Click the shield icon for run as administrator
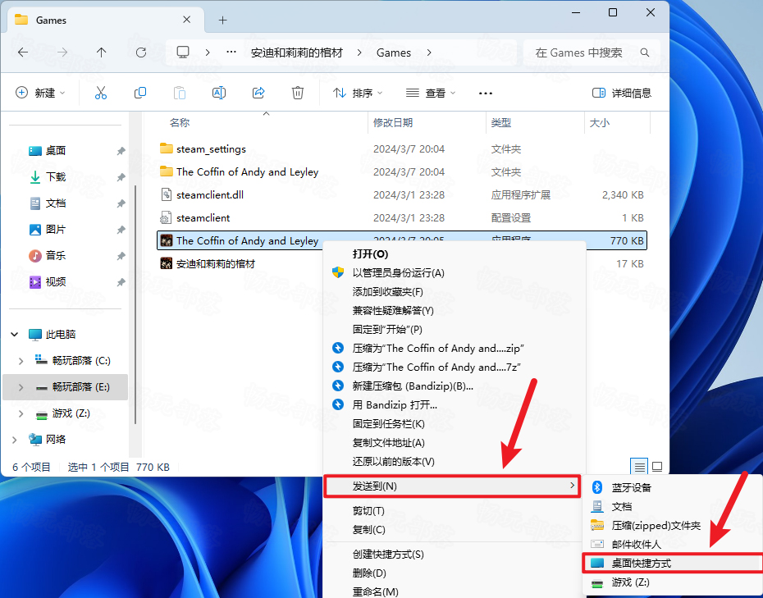 tap(338, 272)
